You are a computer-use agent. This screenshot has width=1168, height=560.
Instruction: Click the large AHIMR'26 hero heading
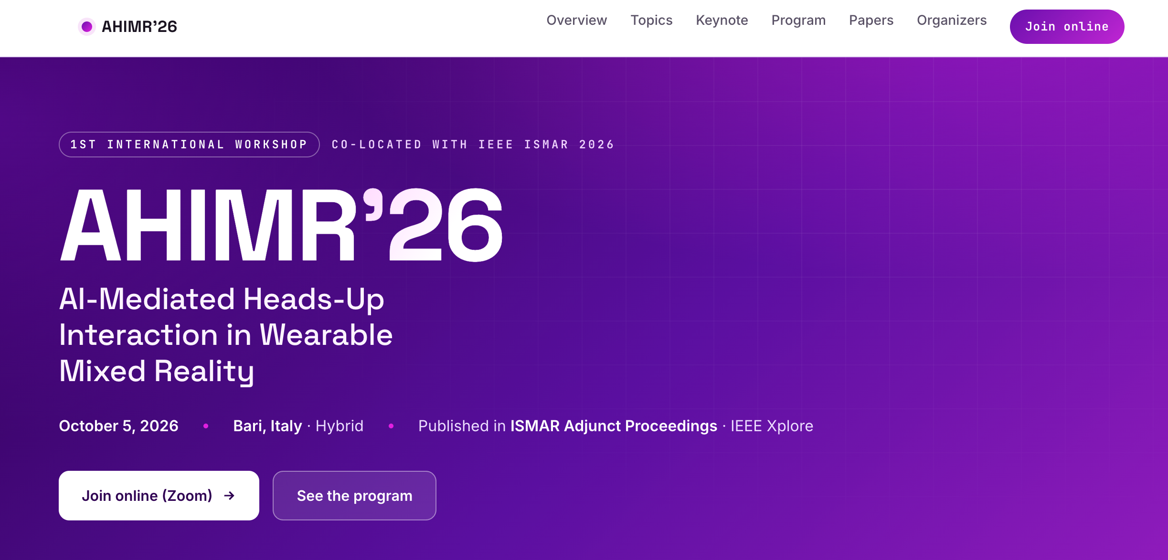tap(281, 225)
